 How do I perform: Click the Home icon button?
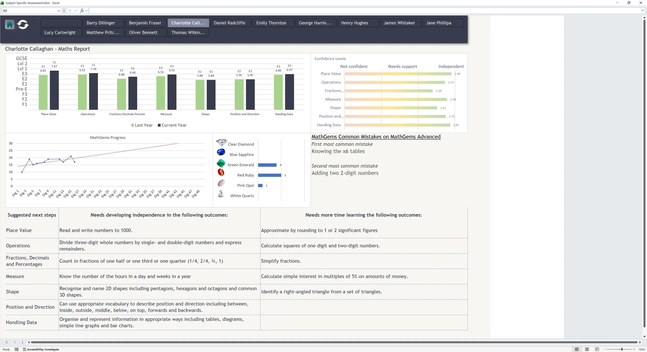tap(10, 24)
